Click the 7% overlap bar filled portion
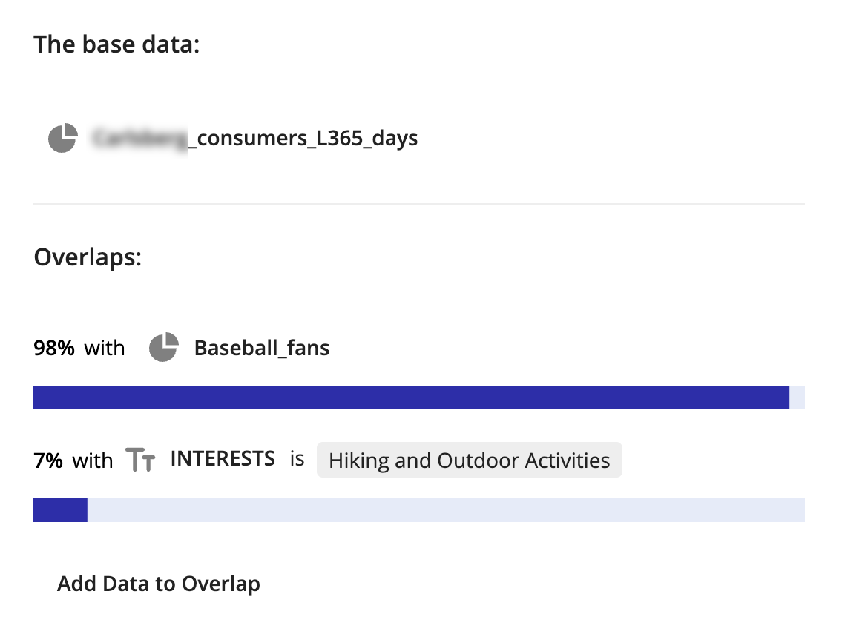The image size is (868, 617). [60, 509]
